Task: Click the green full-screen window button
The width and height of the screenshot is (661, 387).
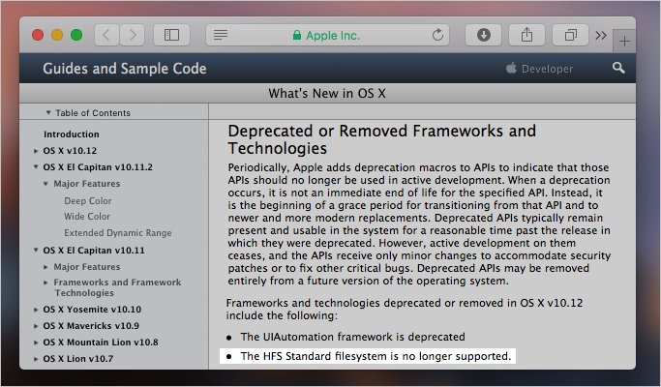Action: (76, 35)
